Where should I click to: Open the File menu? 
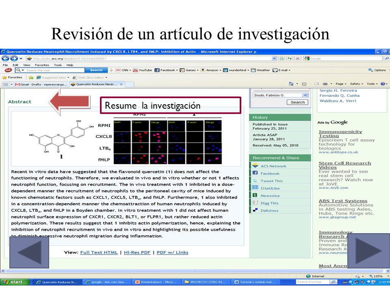[5, 65]
